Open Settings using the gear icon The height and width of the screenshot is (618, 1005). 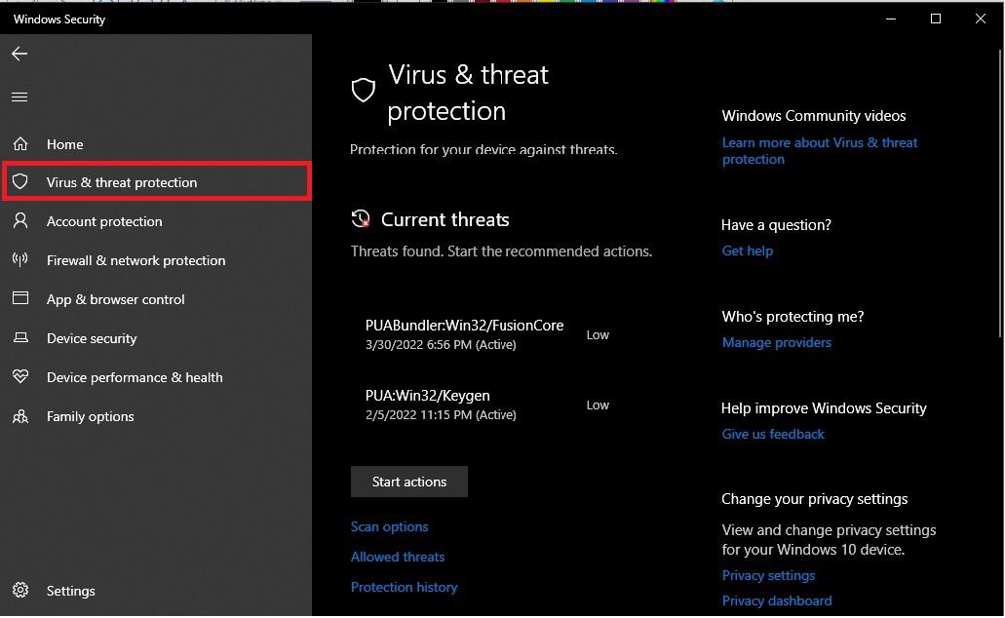pos(19,591)
